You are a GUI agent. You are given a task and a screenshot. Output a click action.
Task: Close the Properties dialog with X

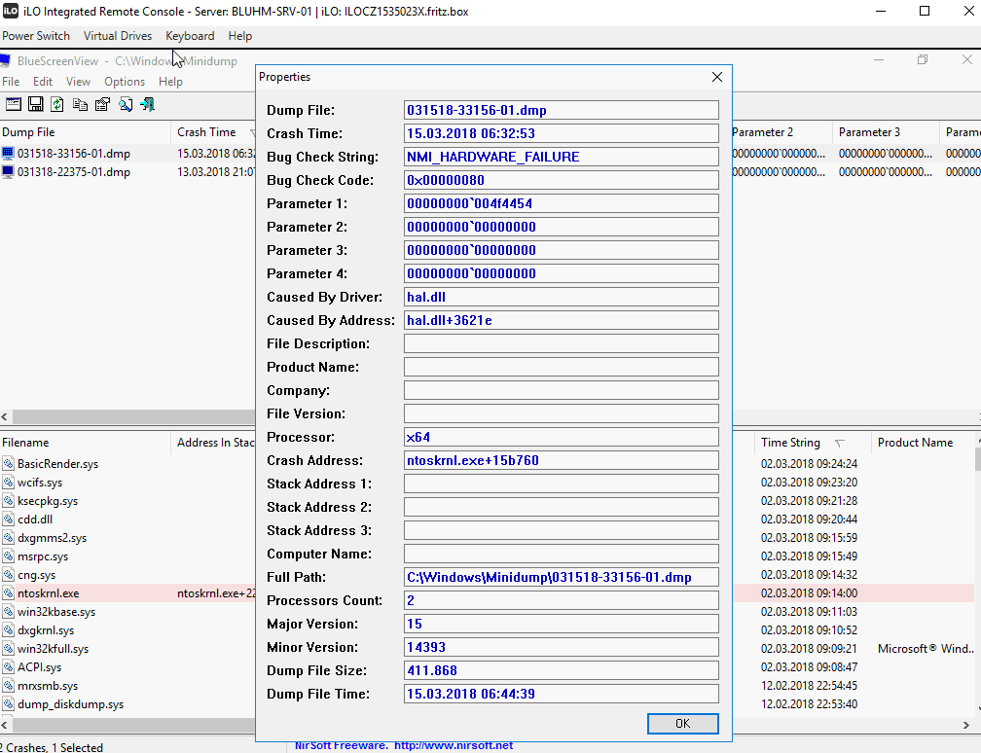point(717,76)
